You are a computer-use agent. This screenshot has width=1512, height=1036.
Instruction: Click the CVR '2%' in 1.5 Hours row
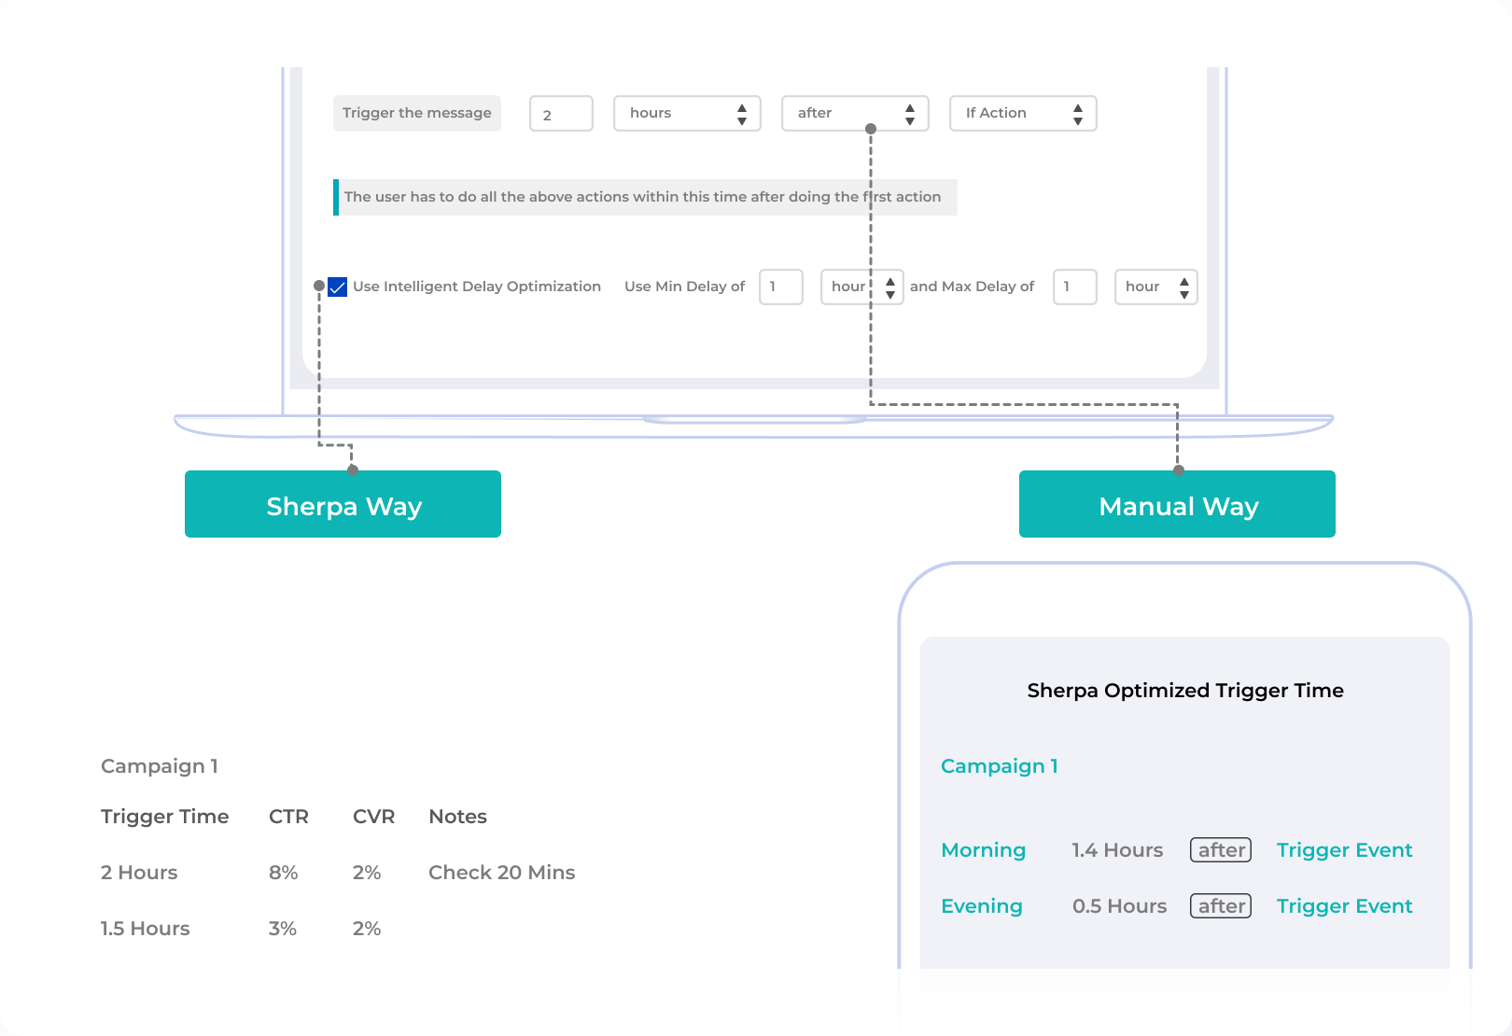pos(367,929)
